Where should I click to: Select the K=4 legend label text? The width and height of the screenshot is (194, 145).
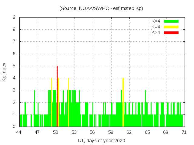click(x=156, y=27)
